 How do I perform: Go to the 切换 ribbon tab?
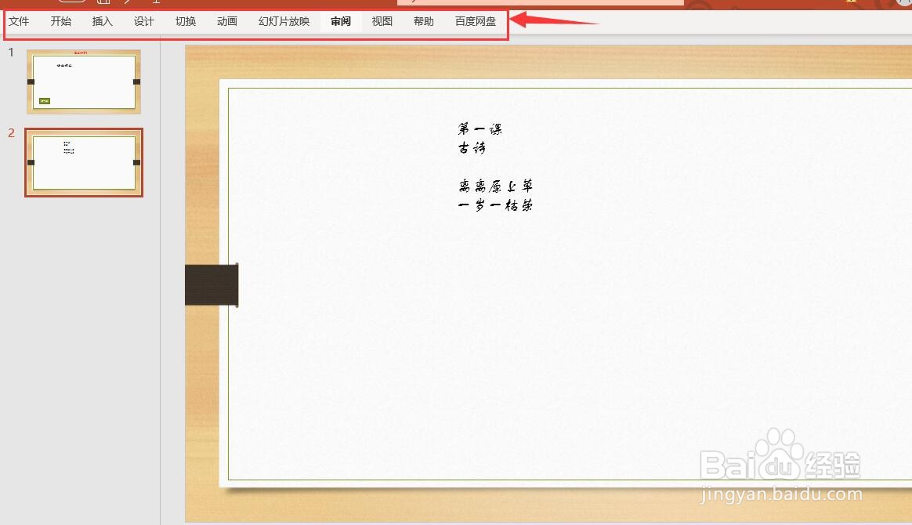pyautogui.click(x=186, y=21)
